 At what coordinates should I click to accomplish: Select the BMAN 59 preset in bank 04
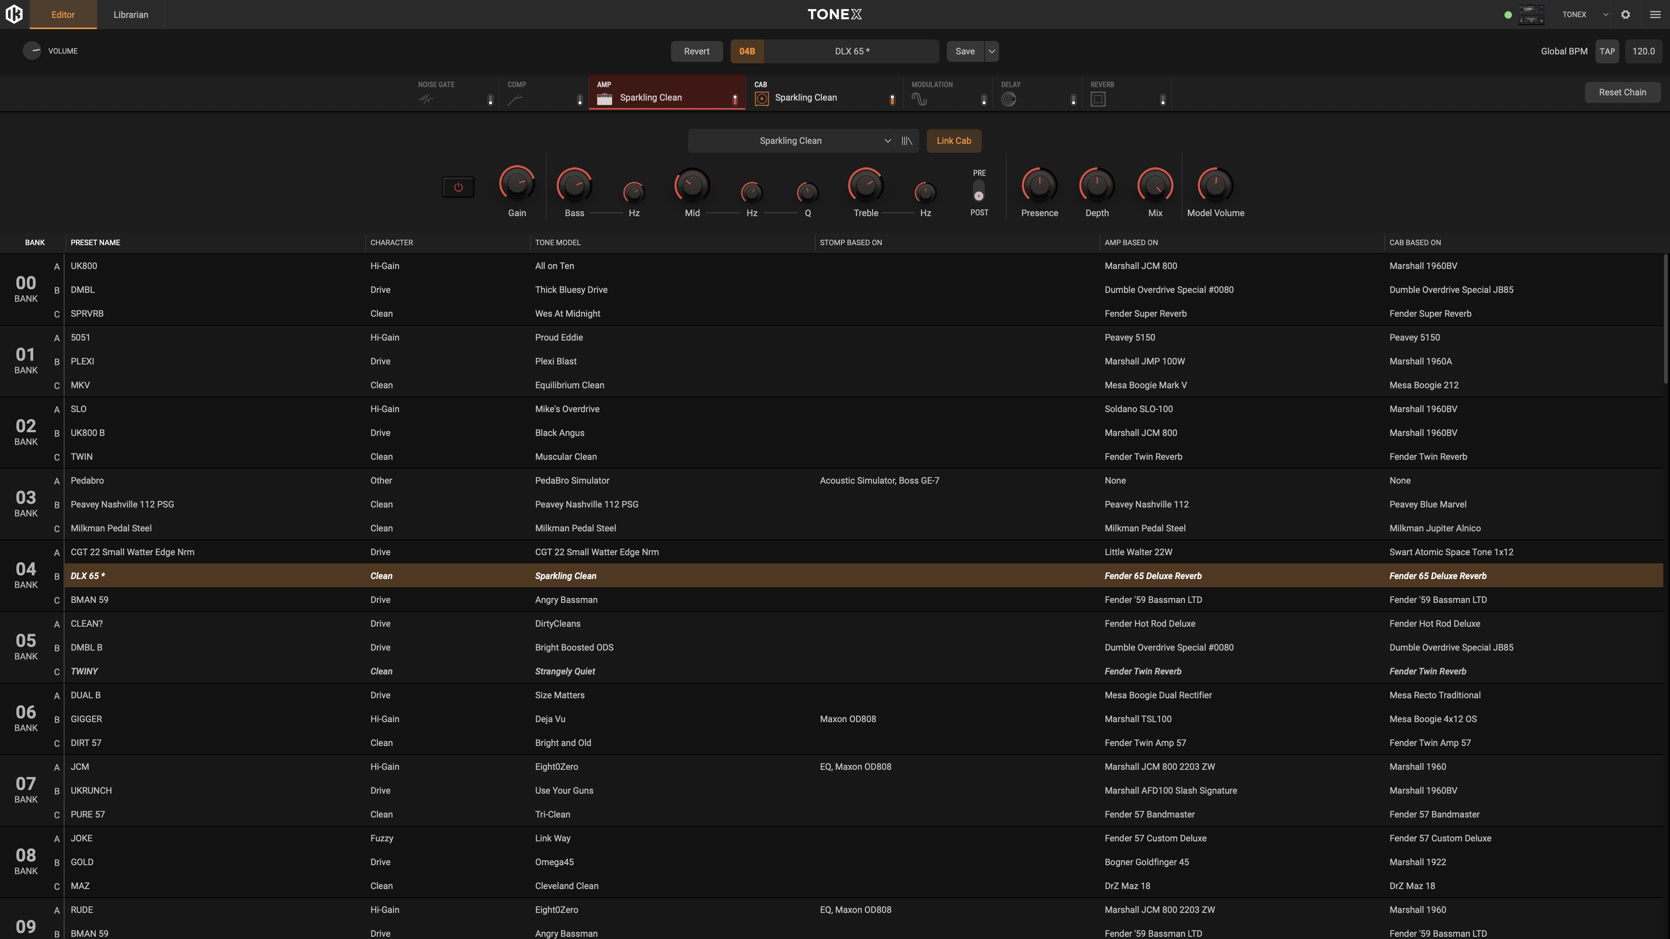pos(864,600)
